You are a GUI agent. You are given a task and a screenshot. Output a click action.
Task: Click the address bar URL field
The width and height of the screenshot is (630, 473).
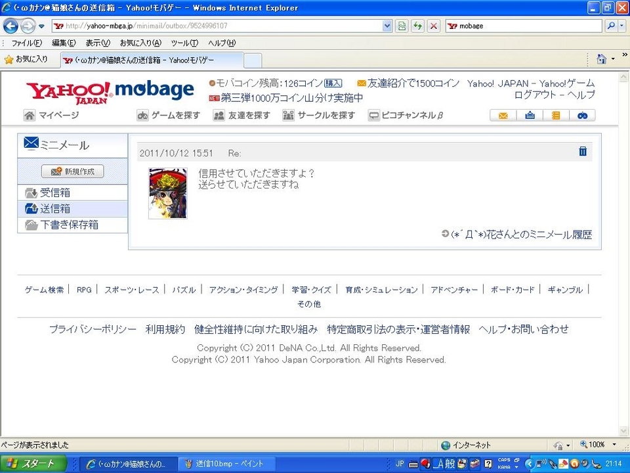point(217,26)
